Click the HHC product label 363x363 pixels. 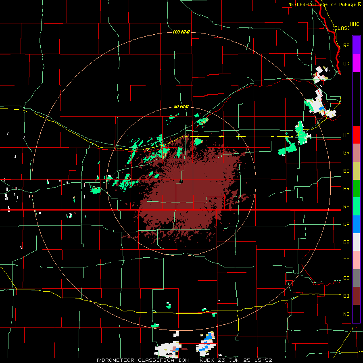(x=354, y=24)
